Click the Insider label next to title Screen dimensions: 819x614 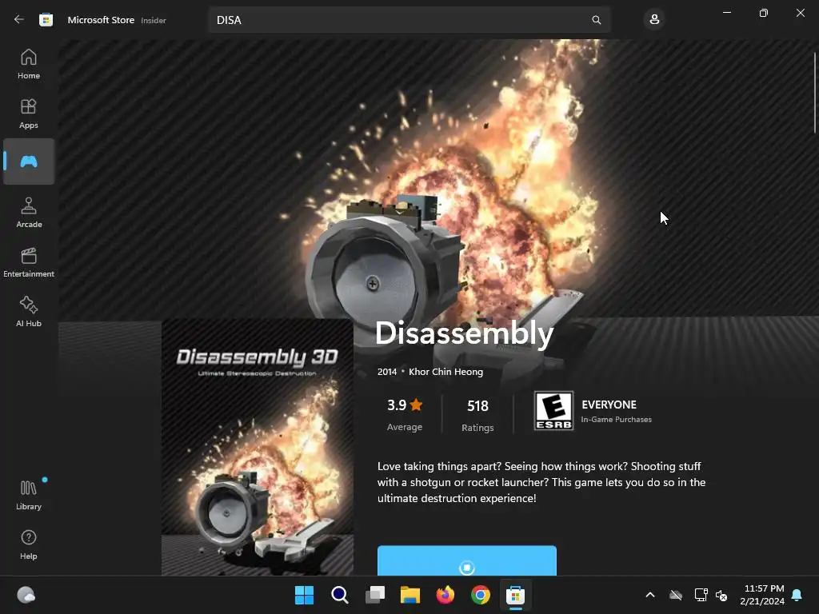154,20
